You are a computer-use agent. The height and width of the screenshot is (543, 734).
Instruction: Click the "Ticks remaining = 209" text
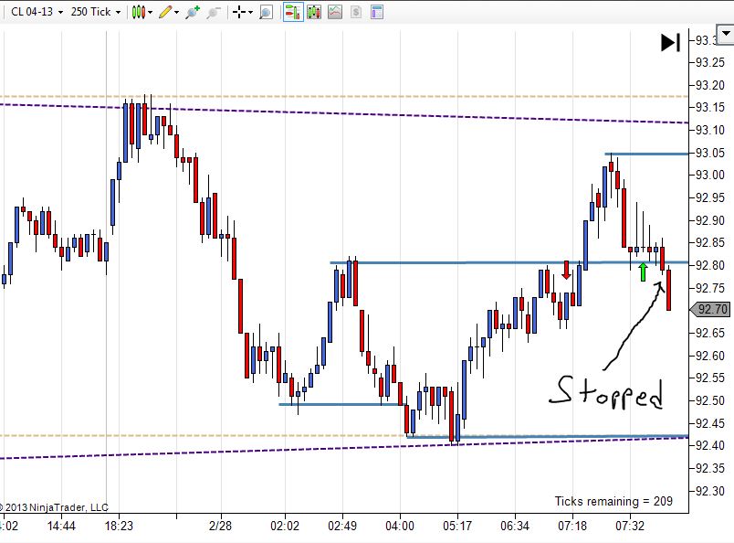(x=613, y=501)
